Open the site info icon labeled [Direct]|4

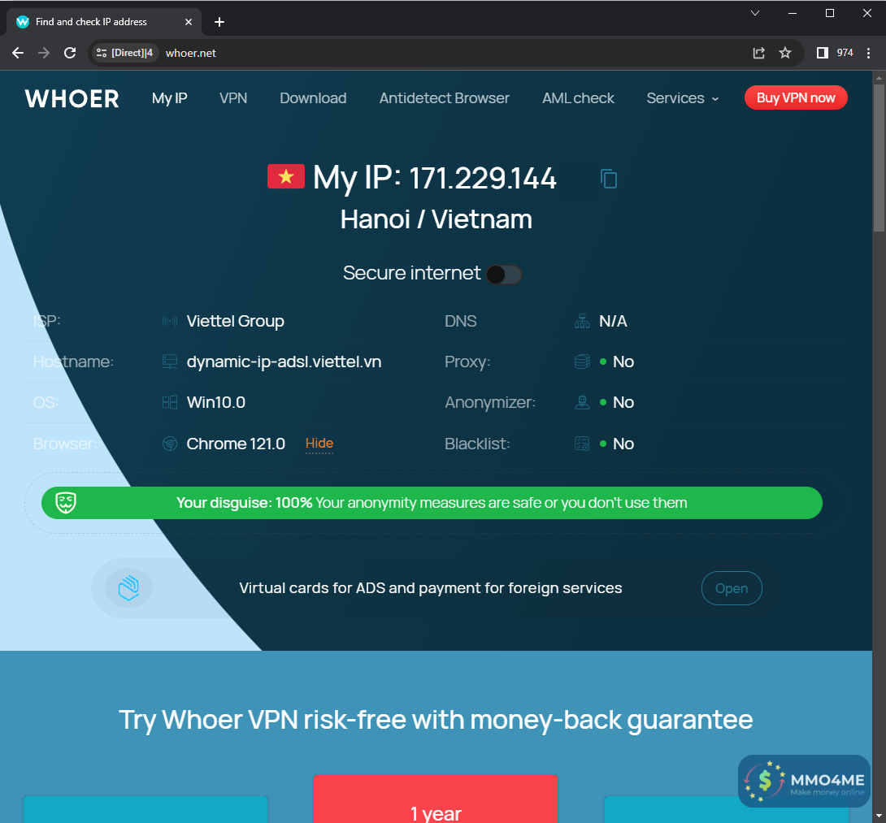click(x=124, y=53)
